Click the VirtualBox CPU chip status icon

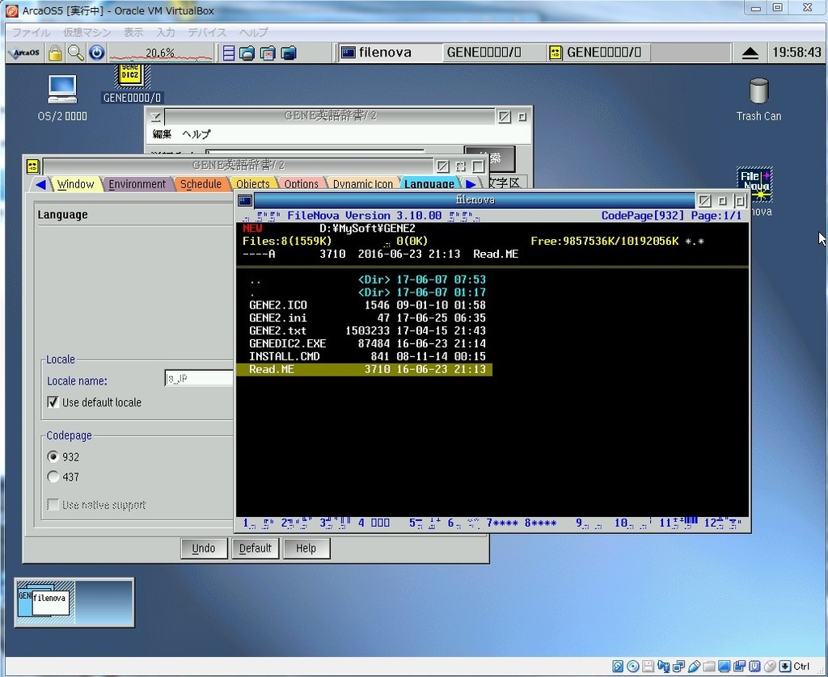pyautogui.click(x=754, y=666)
